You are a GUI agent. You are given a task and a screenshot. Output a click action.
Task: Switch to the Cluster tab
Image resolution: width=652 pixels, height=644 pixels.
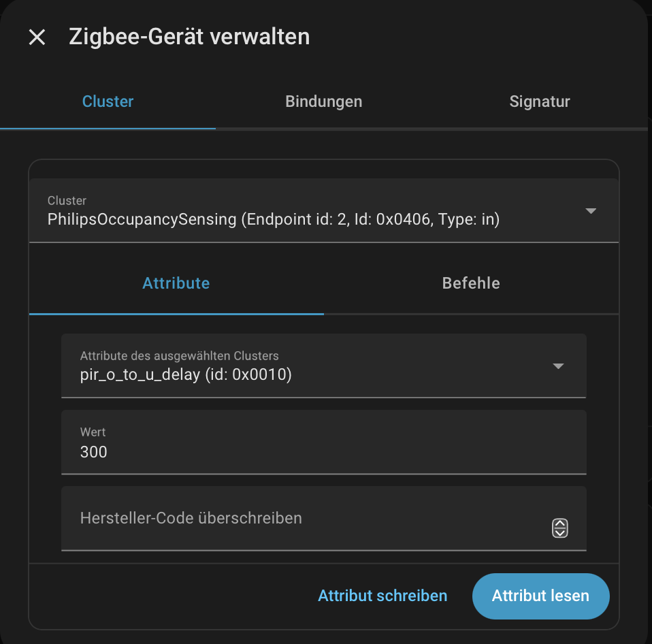[x=108, y=102]
